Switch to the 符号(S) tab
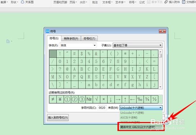 [54, 38]
